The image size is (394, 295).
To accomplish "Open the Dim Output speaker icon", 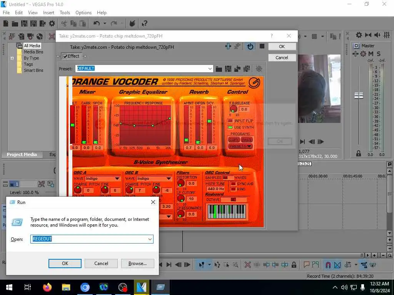I will 377,35.
